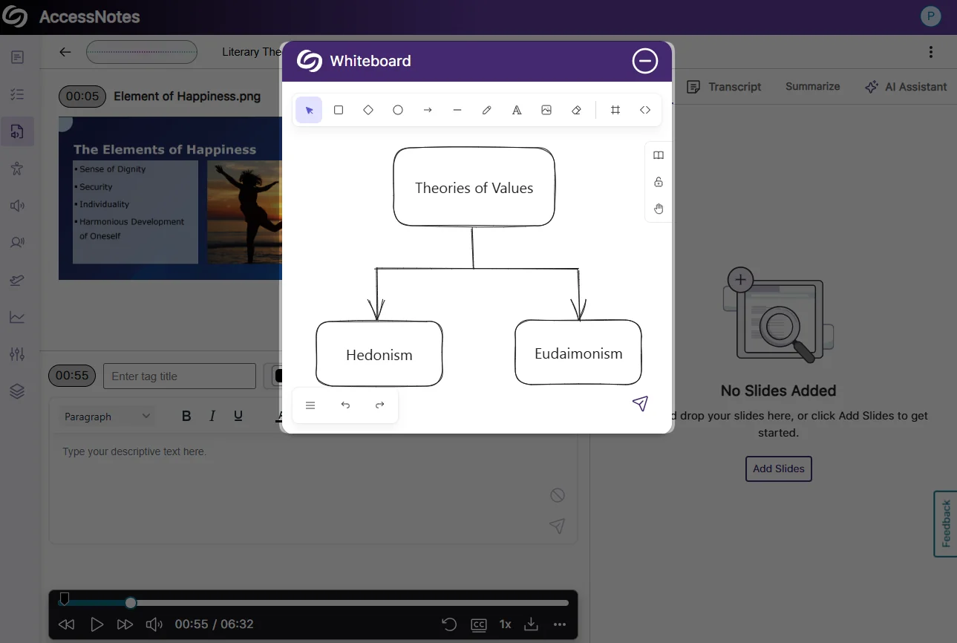Image resolution: width=957 pixels, height=643 pixels.
Task: Open the AI Assistant tab
Action: coord(906,87)
